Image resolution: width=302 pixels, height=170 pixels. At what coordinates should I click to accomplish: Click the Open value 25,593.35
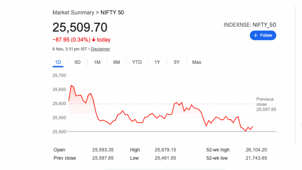[x=103, y=150]
